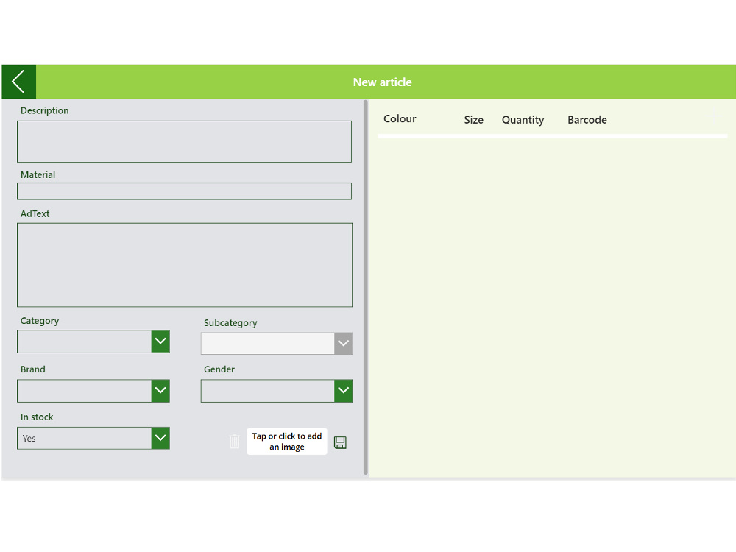Expand the Brand dropdown
The width and height of the screenshot is (736, 552).
click(93, 391)
